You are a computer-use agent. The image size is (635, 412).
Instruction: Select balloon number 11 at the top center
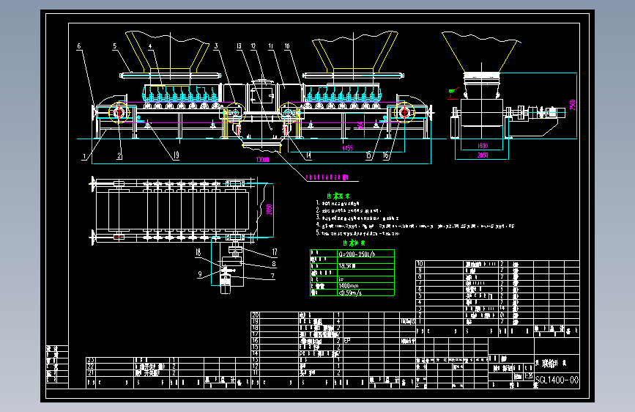[x=271, y=46]
